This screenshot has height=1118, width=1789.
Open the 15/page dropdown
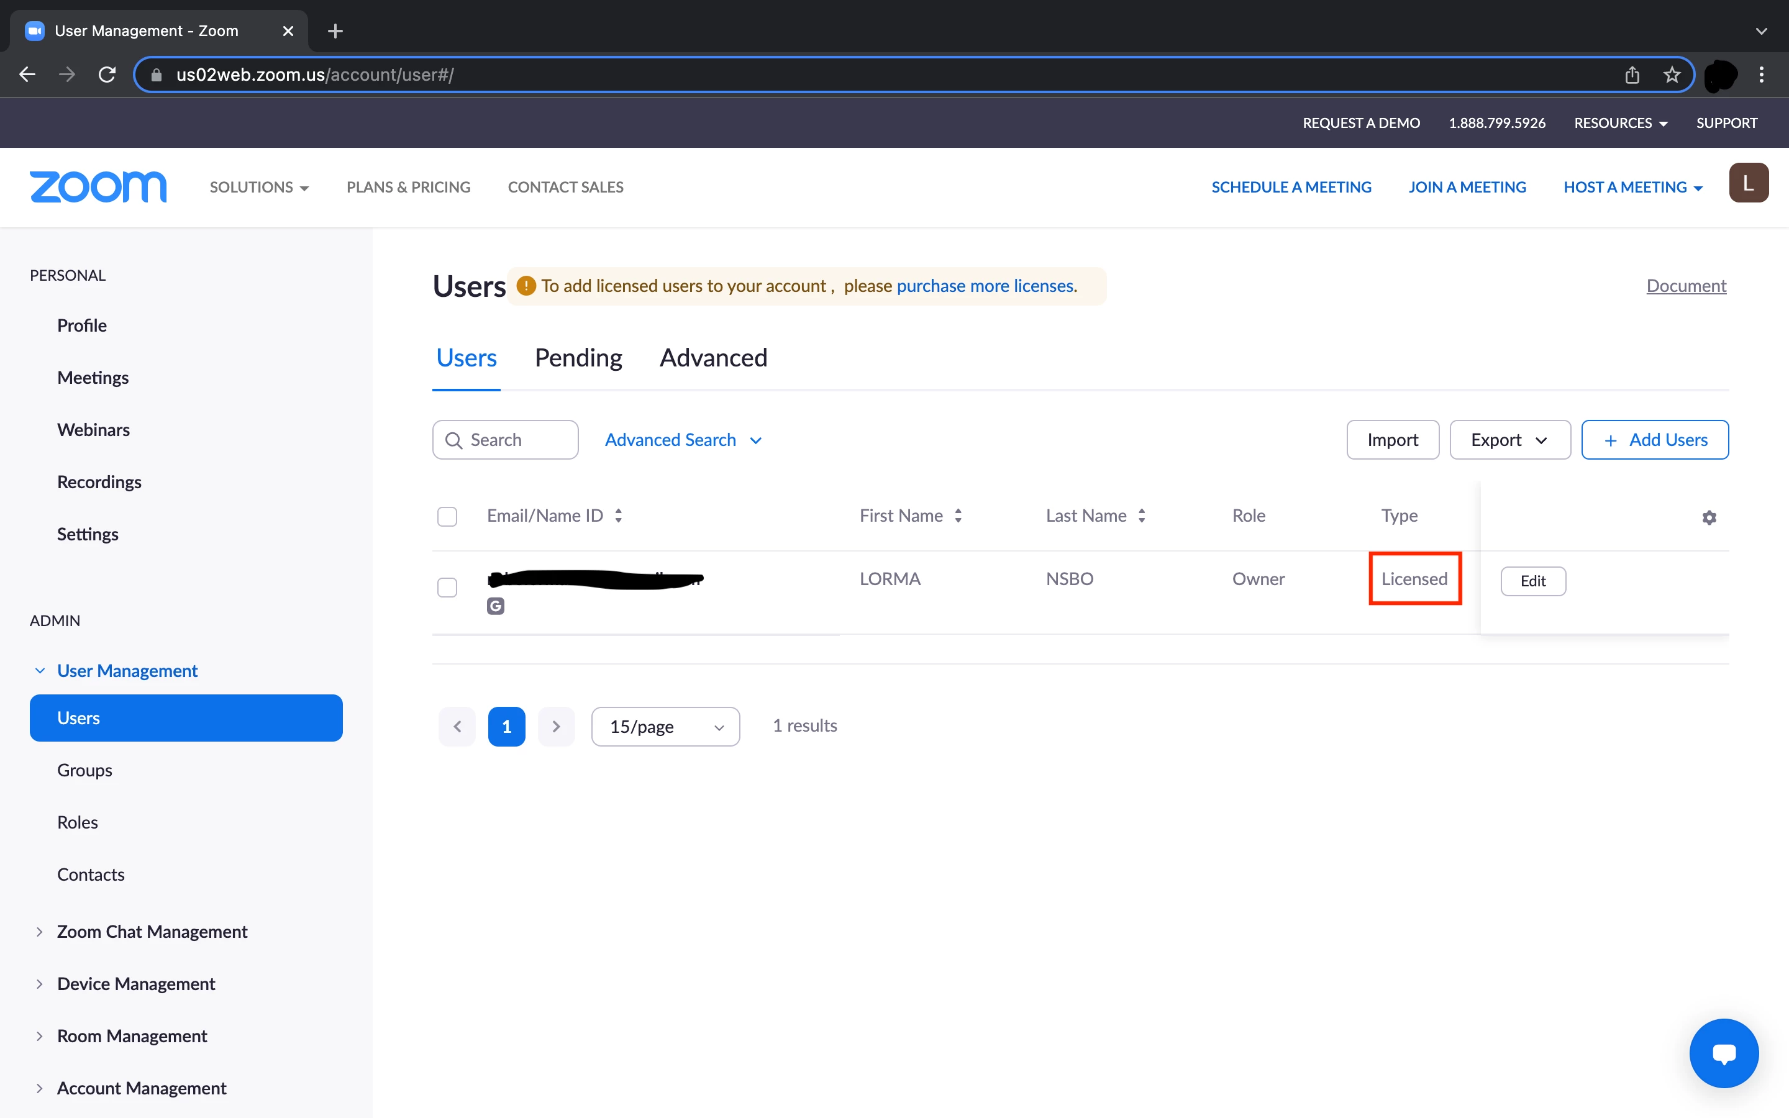click(x=665, y=726)
